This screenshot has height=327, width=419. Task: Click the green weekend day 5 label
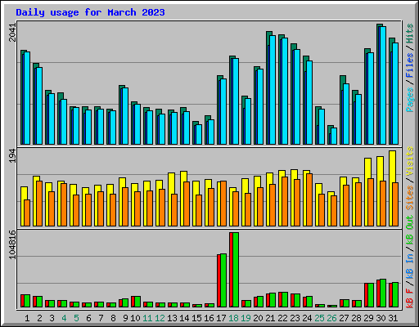click(76, 318)
